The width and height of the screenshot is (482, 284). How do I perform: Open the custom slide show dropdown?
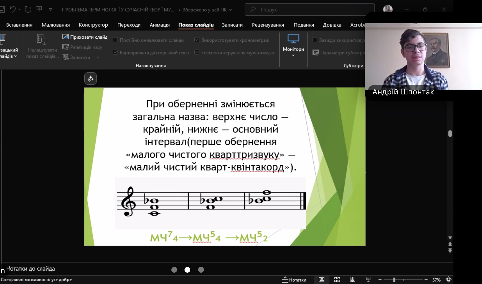click(15, 56)
